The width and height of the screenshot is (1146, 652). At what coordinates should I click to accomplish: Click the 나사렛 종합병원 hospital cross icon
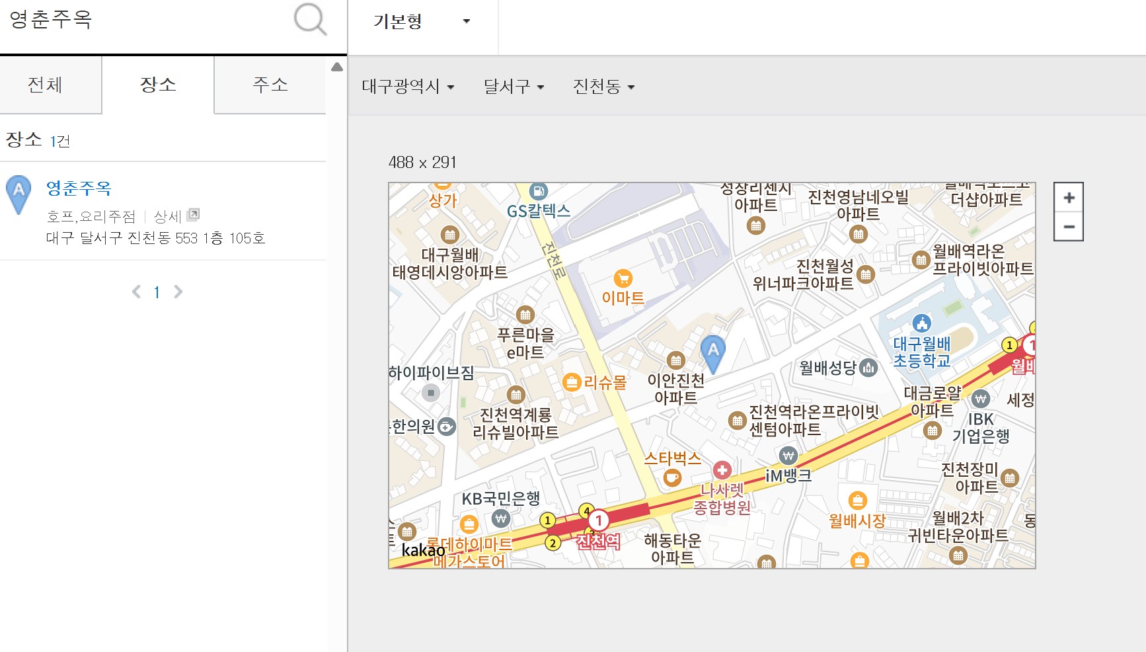pyautogui.click(x=722, y=470)
